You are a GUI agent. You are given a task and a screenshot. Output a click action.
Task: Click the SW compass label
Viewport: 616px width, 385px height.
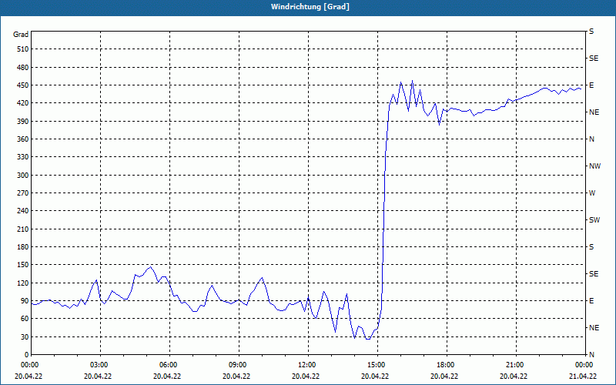point(594,220)
